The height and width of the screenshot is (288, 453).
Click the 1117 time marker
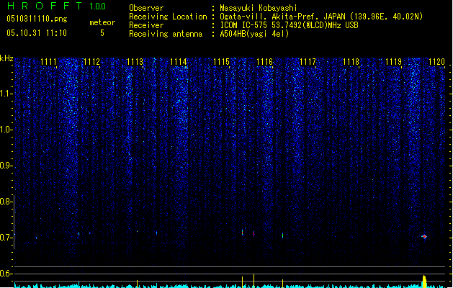tap(308, 62)
